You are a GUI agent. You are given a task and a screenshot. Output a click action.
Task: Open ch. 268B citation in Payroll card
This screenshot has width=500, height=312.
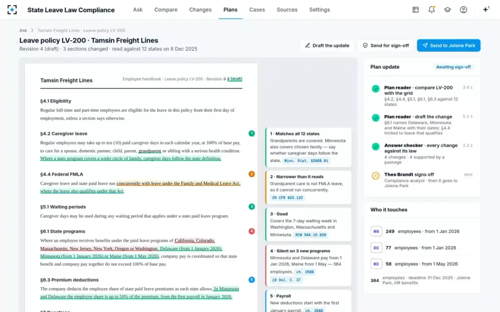pos(314,310)
